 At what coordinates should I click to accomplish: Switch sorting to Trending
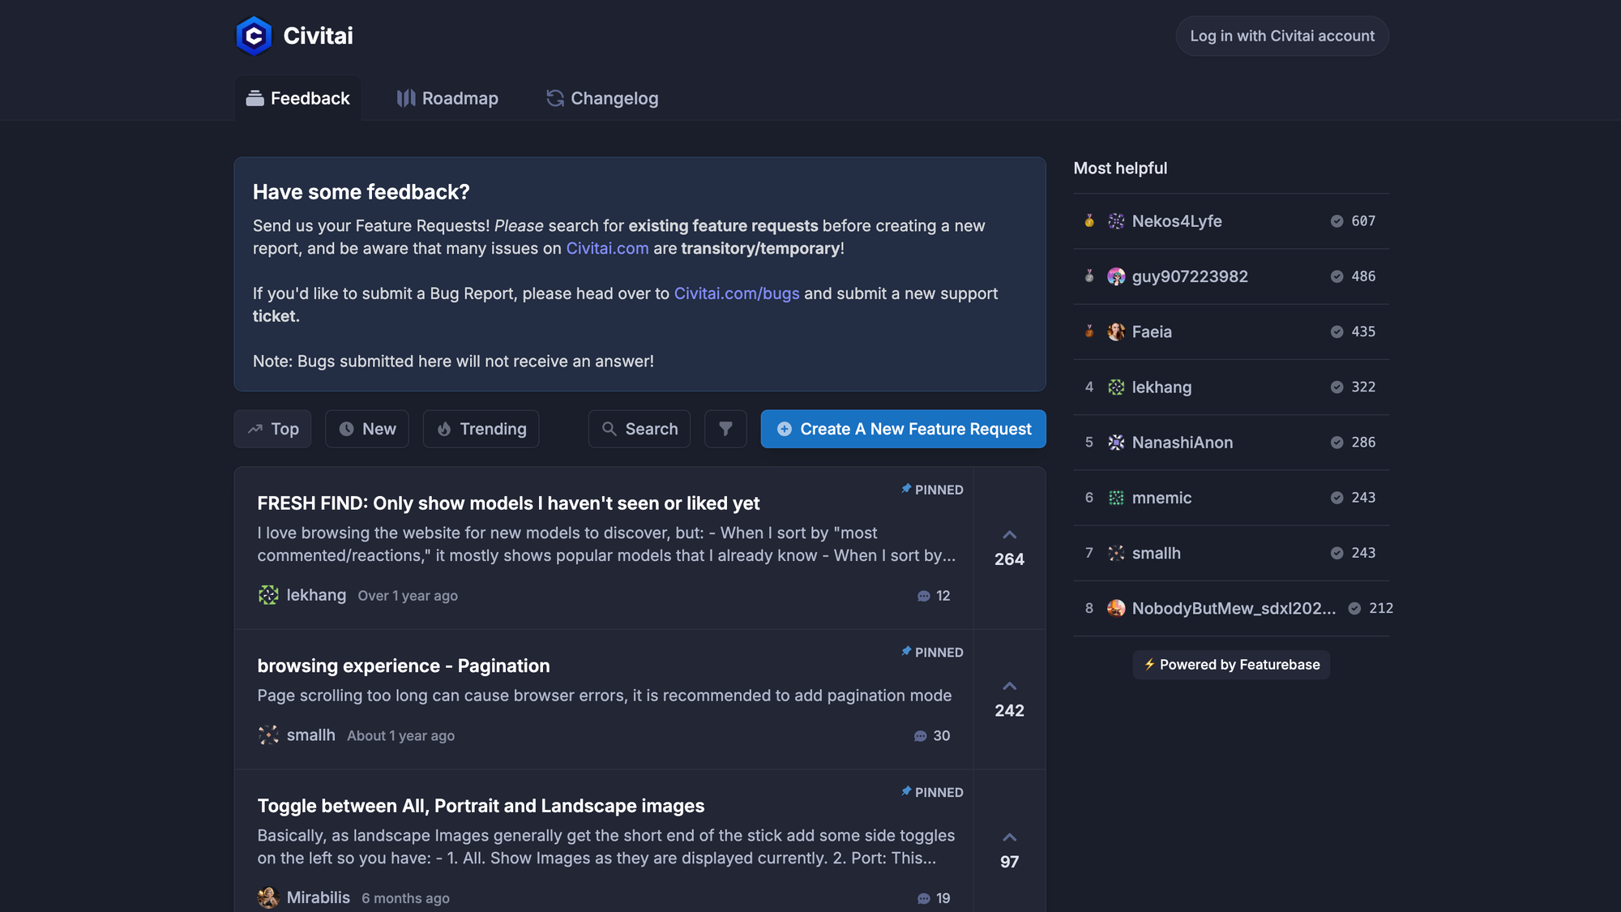tap(481, 429)
